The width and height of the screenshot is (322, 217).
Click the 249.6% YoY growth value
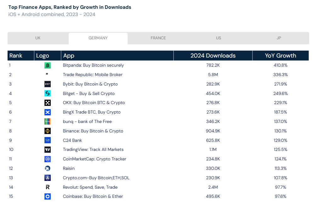(x=280, y=93)
